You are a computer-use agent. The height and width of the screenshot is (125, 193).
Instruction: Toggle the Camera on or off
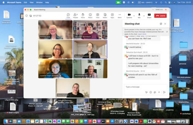[129, 16]
